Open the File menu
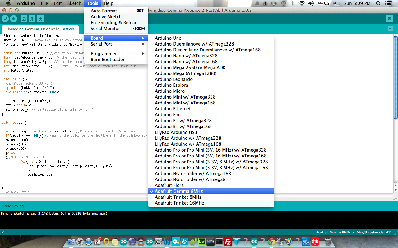Viewport: 398px width, 248px height. (x=44, y=3)
